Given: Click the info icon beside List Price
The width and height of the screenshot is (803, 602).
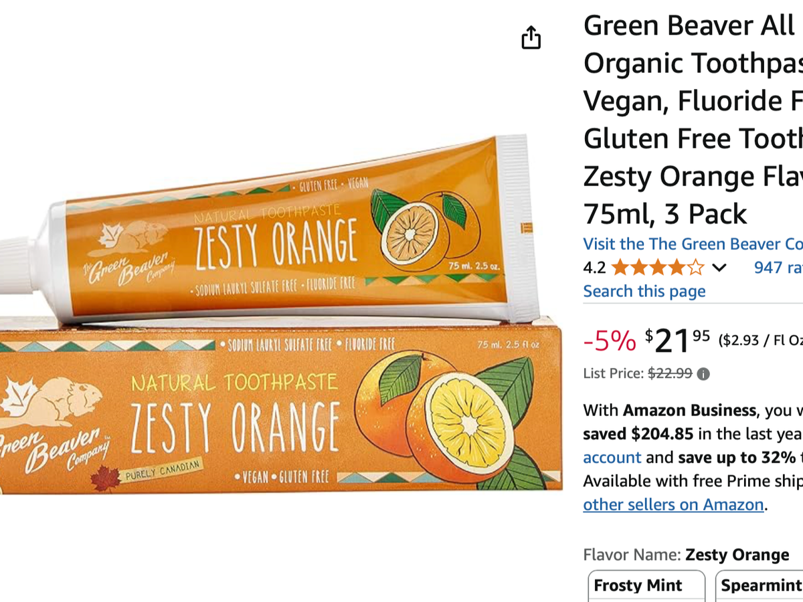Looking at the screenshot, I should pyautogui.click(x=703, y=374).
